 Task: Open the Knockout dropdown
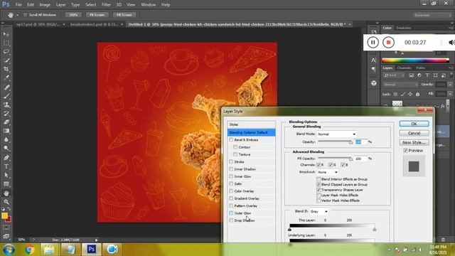(x=327, y=172)
